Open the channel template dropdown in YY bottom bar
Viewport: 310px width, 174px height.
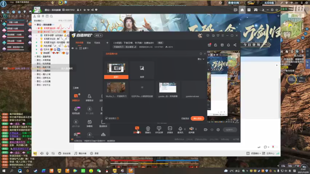pos(253,153)
